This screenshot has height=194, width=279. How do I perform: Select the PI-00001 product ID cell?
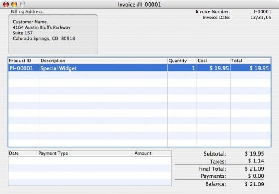23,68
